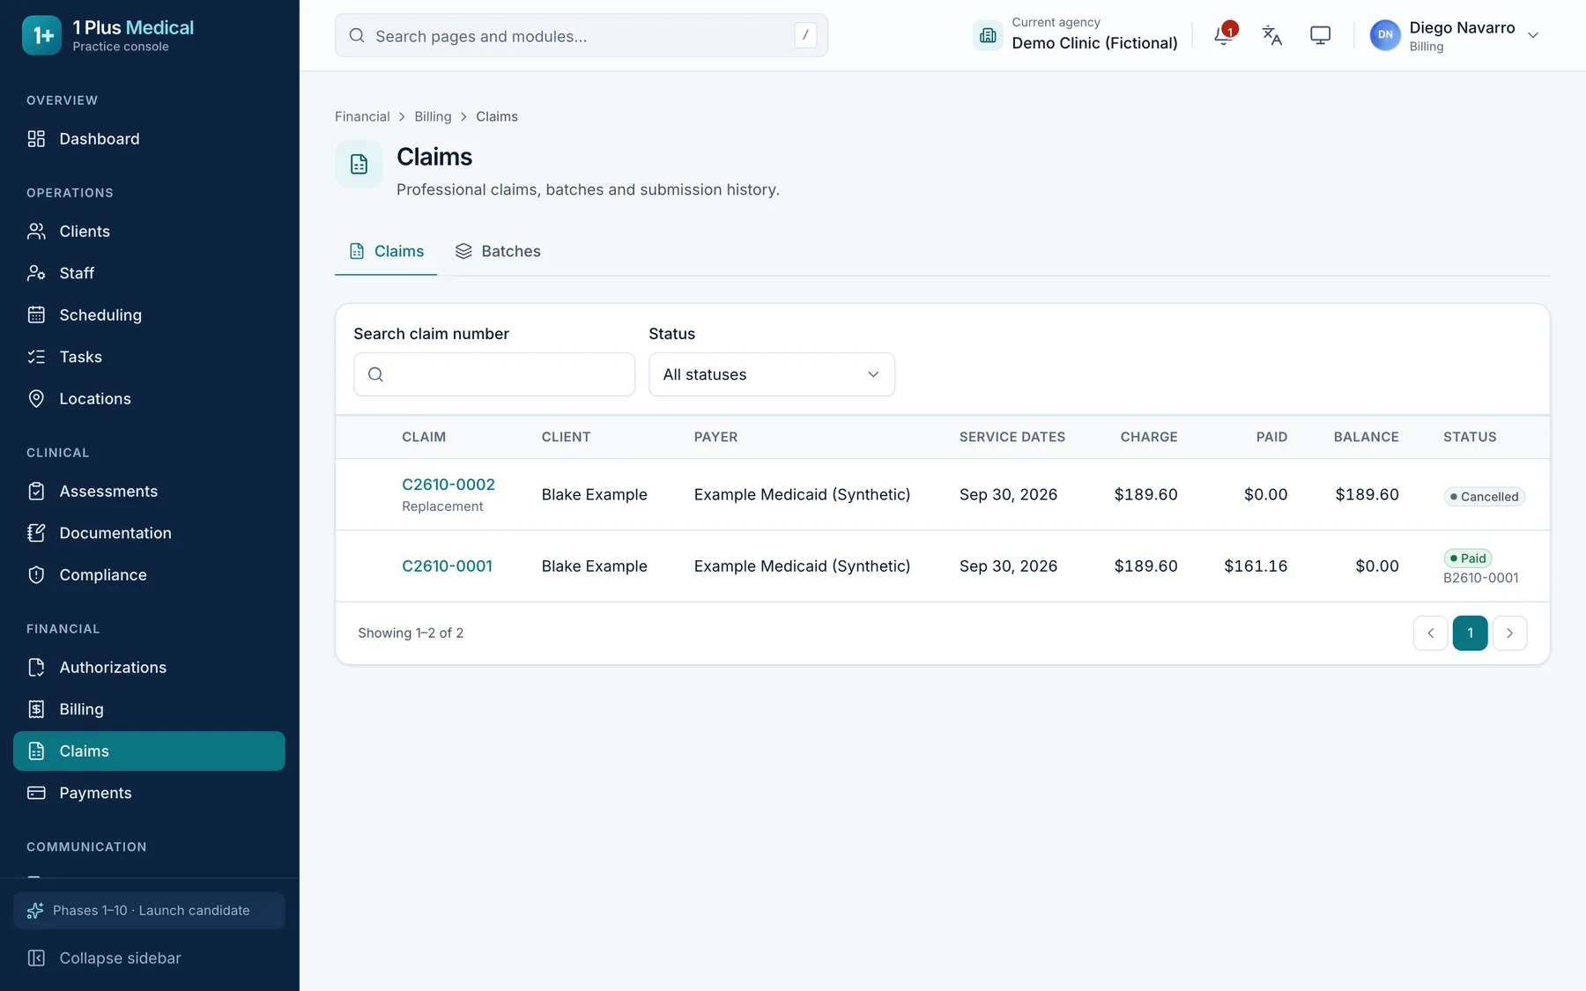Focus the search pages and modules box
The image size is (1586, 991).
tap(582, 35)
